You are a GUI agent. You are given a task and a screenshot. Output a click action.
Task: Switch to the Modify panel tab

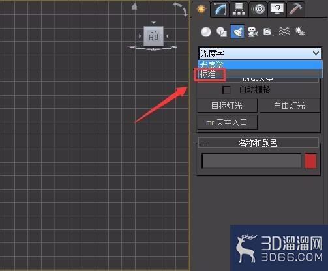click(220, 9)
